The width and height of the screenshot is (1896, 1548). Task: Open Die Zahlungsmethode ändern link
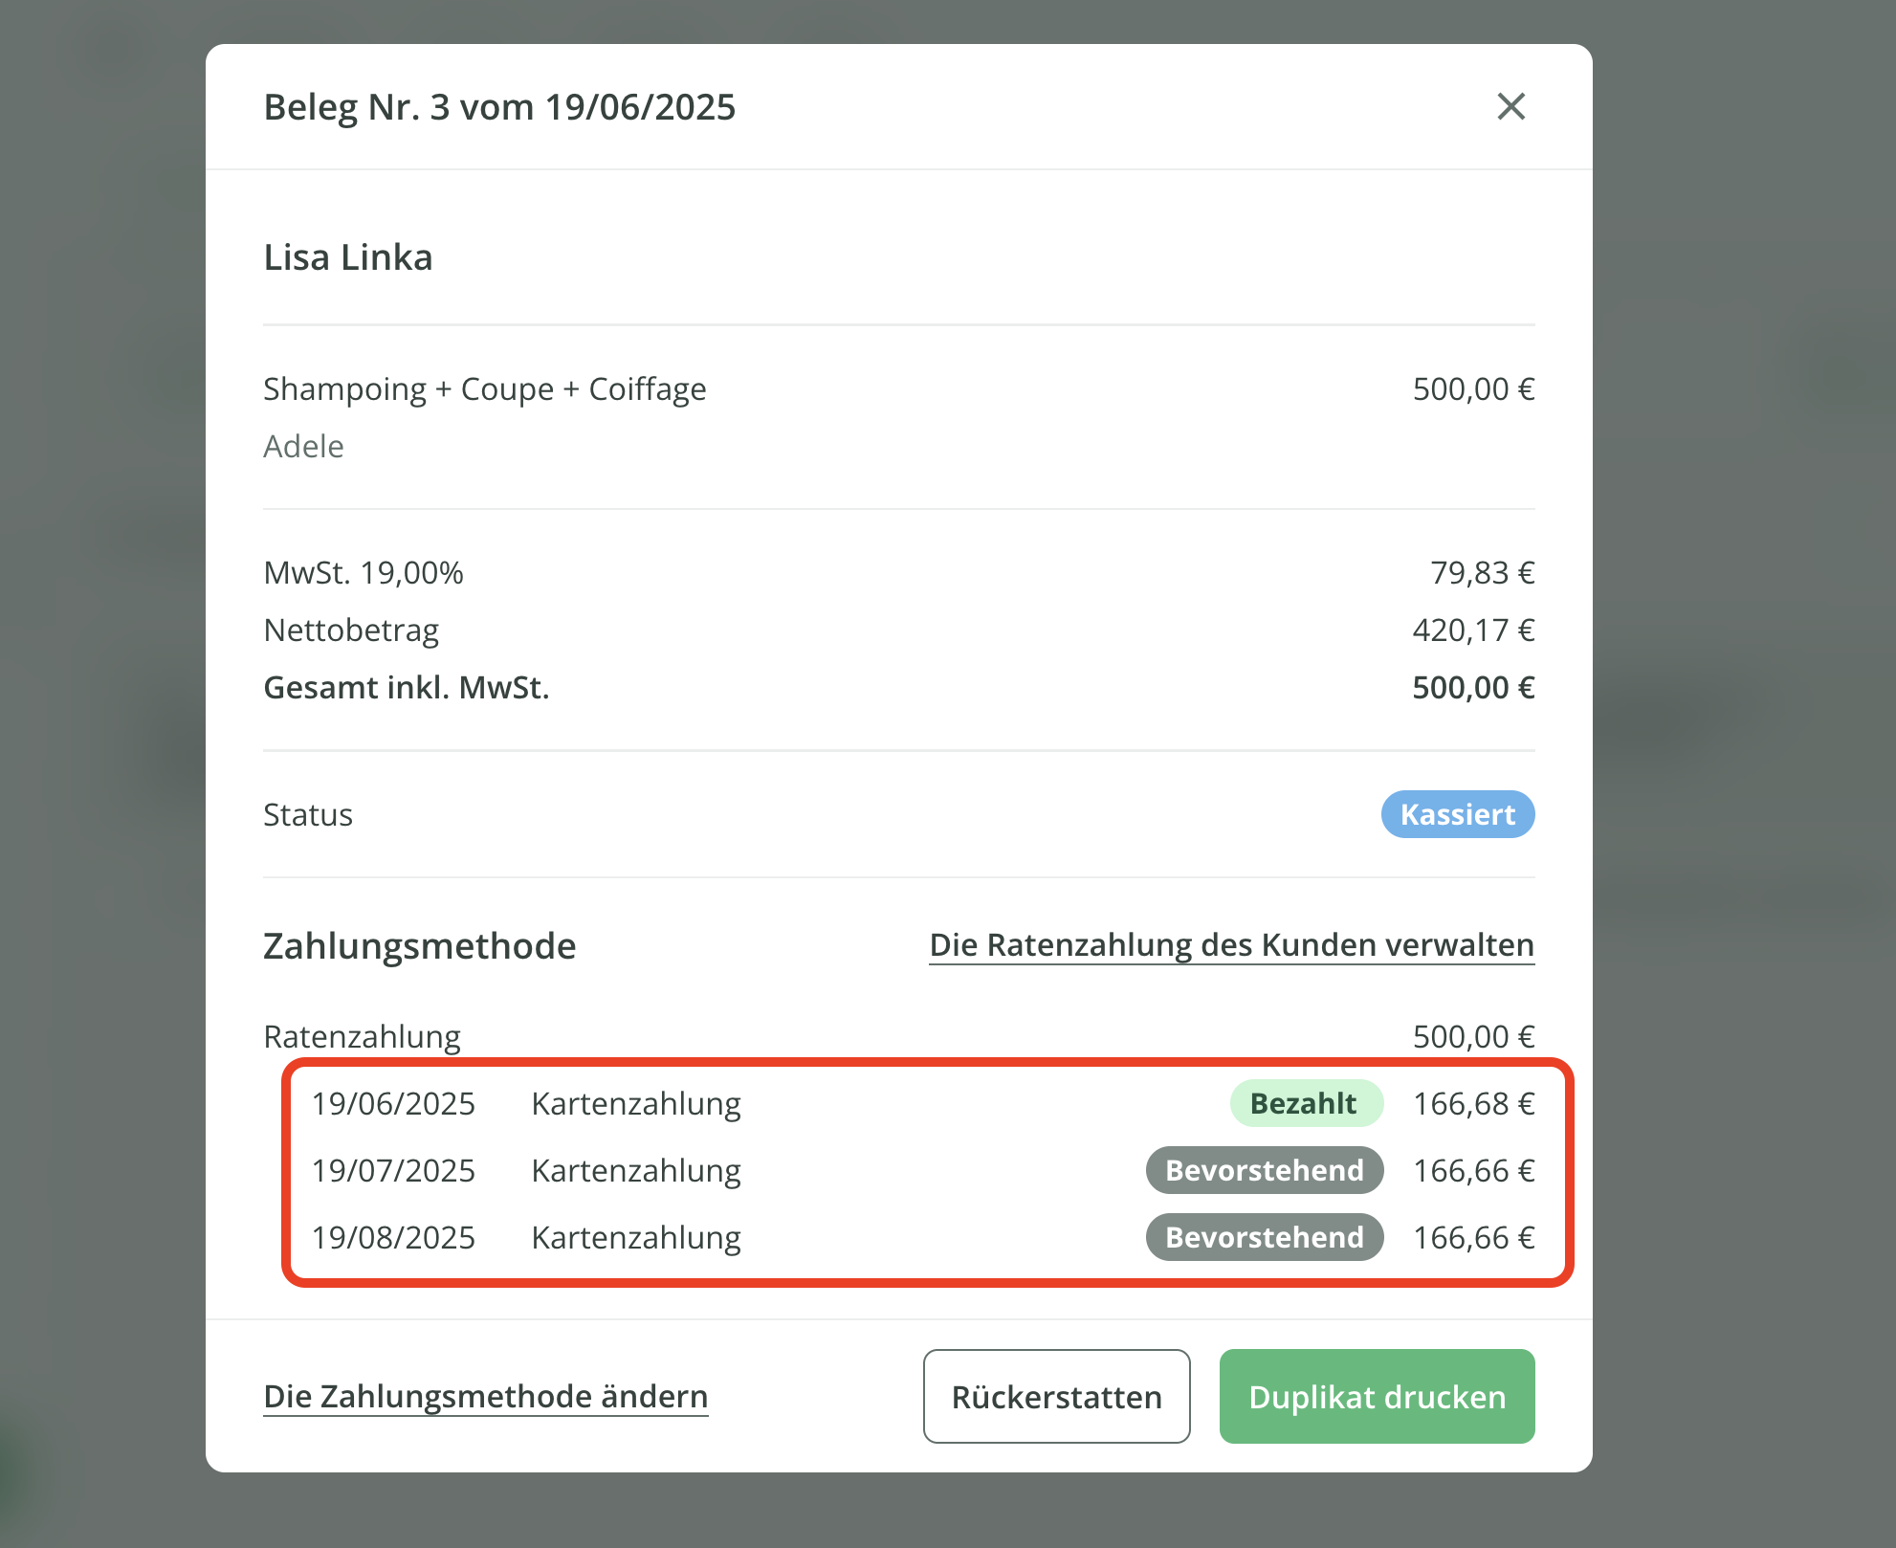tap(485, 1397)
